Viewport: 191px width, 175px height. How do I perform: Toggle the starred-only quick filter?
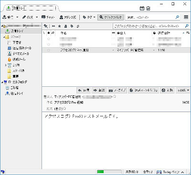pos(60,26)
